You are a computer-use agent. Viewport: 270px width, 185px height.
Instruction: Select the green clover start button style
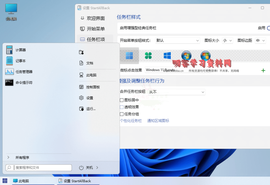(x=148, y=55)
